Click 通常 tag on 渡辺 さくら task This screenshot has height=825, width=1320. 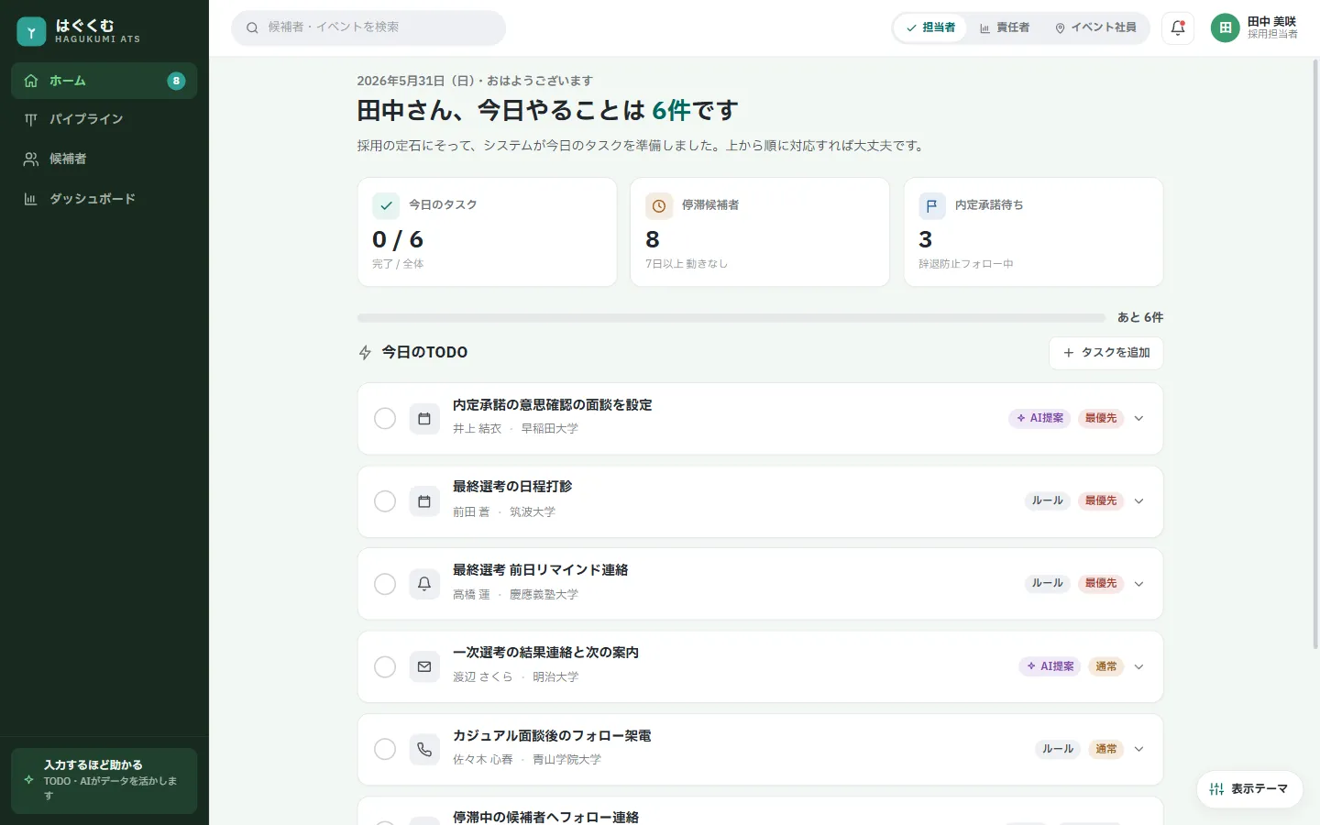tap(1106, 666)
